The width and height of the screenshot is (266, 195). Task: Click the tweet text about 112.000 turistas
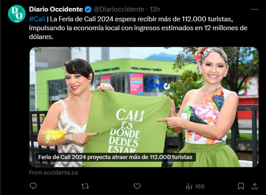[x=138, y=28]
